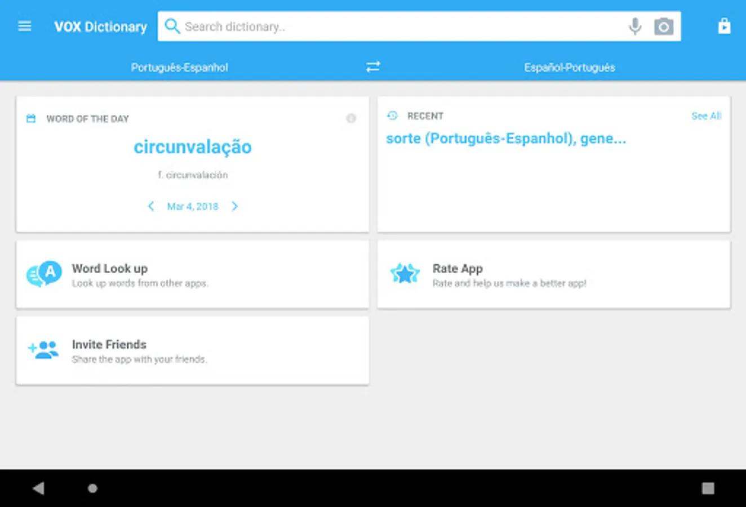Click the translation f. circunvalación
The image size is (746, 507).
193,175
